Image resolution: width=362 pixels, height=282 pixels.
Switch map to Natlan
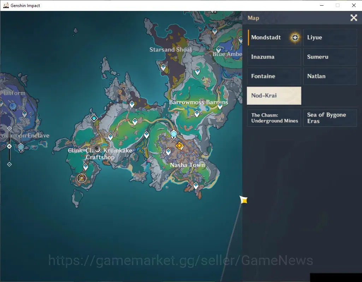330,76
